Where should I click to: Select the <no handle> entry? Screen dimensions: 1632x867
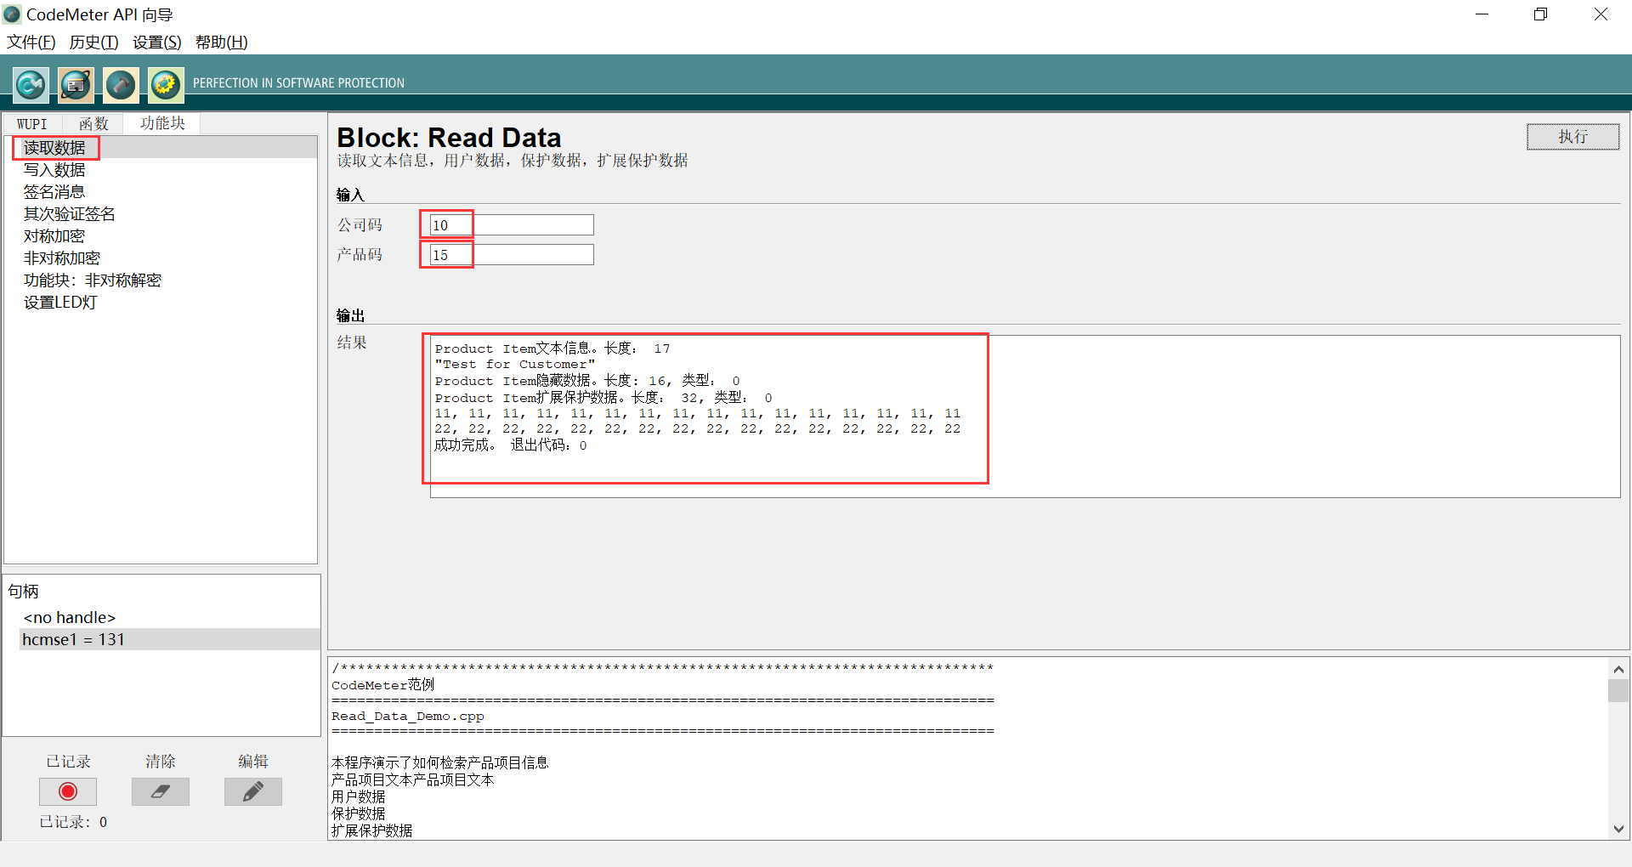click(x=70, y=618)
